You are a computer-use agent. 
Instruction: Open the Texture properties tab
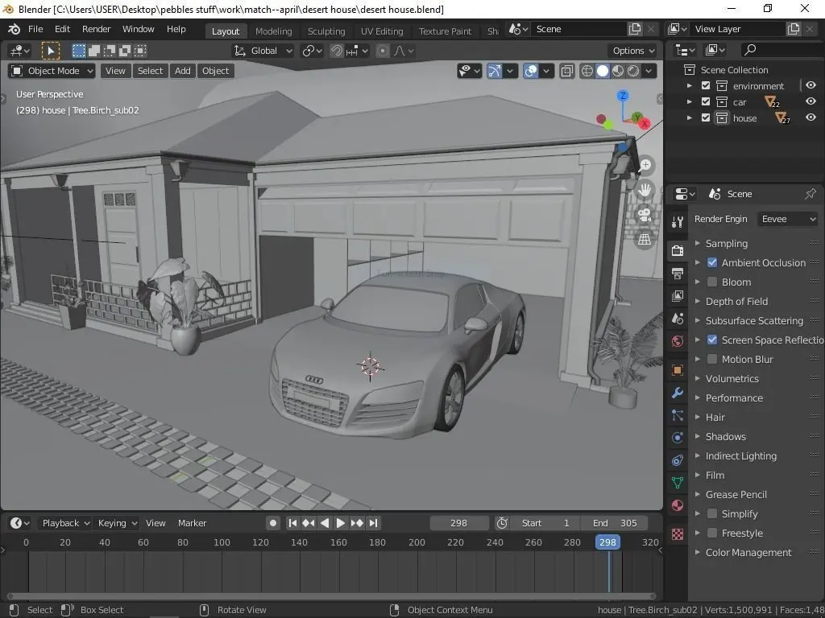pos(678,534)
